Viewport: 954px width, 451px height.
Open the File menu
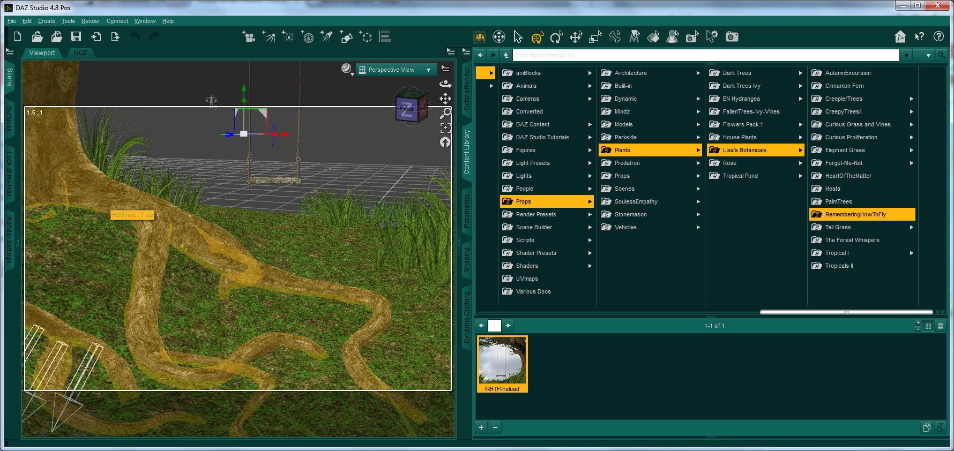coord(12,21)
